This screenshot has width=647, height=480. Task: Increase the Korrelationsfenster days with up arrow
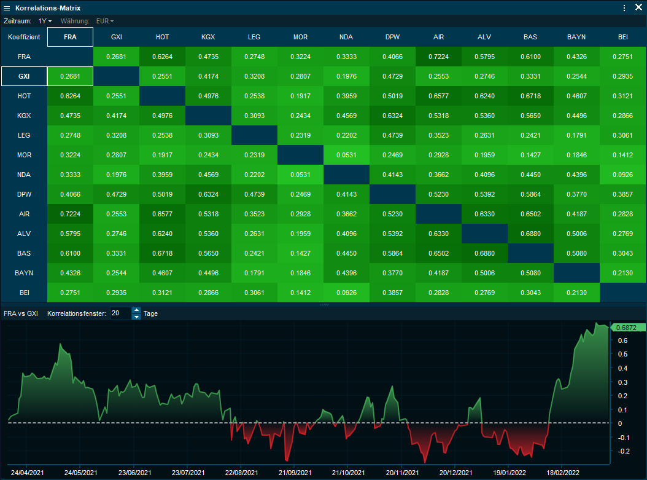click(x=136, y=310)
